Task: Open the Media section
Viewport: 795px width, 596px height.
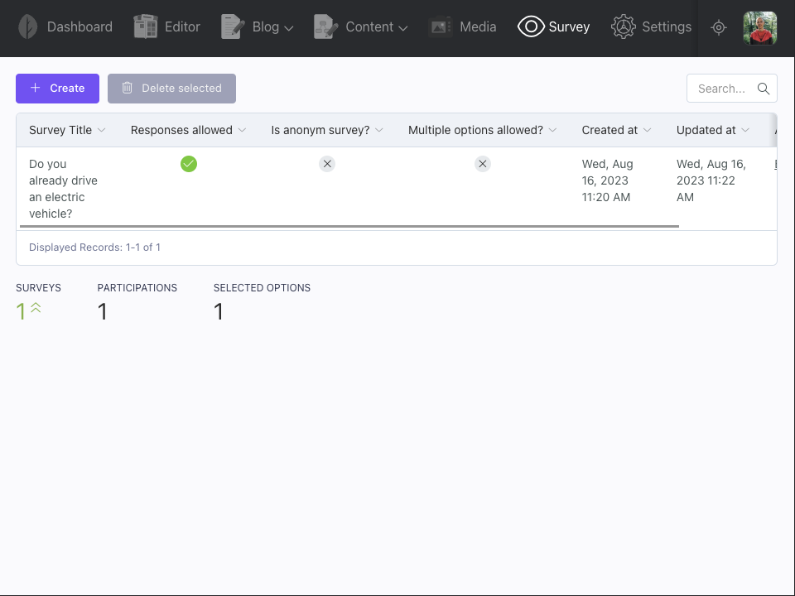Action: 462,26
